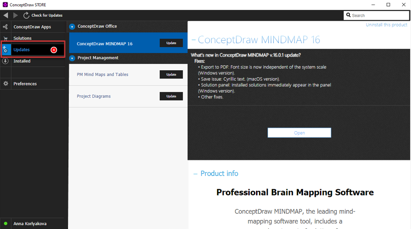Image resolution: width=411 pixels, height=229 pixels.
Task: Click Check for Updates label
Action: (x=47, y=16)
